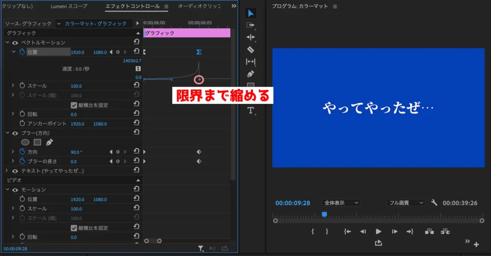This screenshot has height=256, width=491.
Task: Collapse the vector 位置 velocity graph
Action: [14, 52]
